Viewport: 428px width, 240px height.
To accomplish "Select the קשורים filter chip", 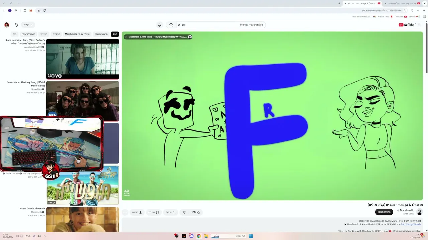I will [x=56, y=34].
